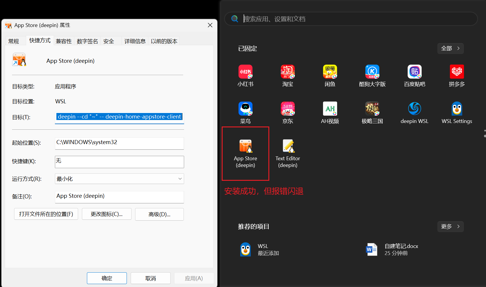Open the 小红书 pinned app
Screen dimensions: 486x287
point(245,76)
